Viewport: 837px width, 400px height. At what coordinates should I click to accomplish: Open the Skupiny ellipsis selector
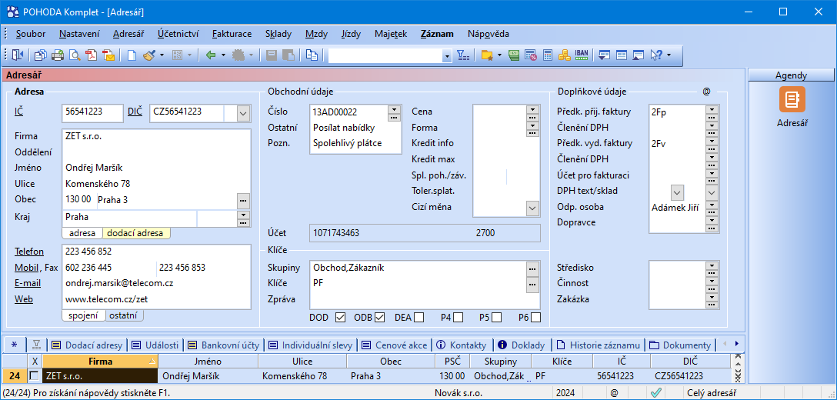tap(532, 268)
